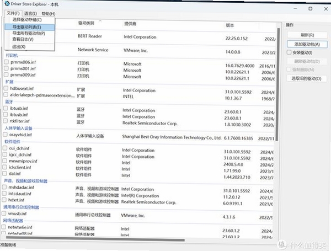
Task: Open the 文件(F) menu
Action: [13, 13]
